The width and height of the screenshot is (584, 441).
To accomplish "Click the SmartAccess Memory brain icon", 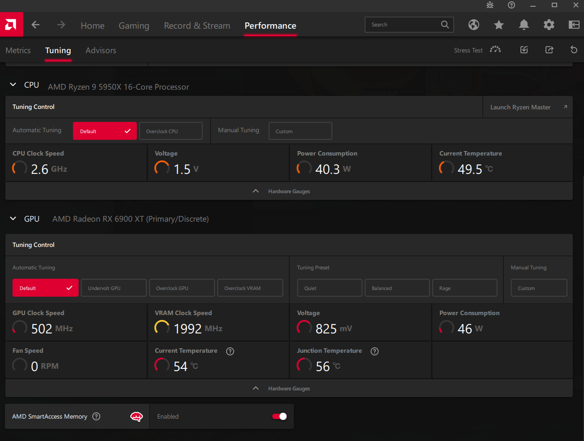I will coord(137,417).
